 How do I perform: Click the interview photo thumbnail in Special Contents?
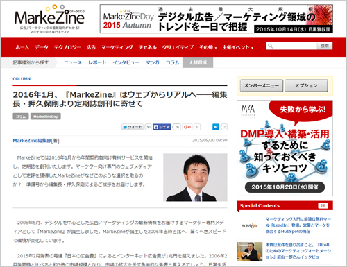[x=249, y=252]
